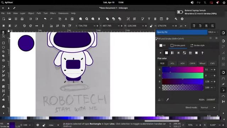Select the Ellipse tool in the toolbox
Screen dimensions: 227x128
tap(4, 47)
